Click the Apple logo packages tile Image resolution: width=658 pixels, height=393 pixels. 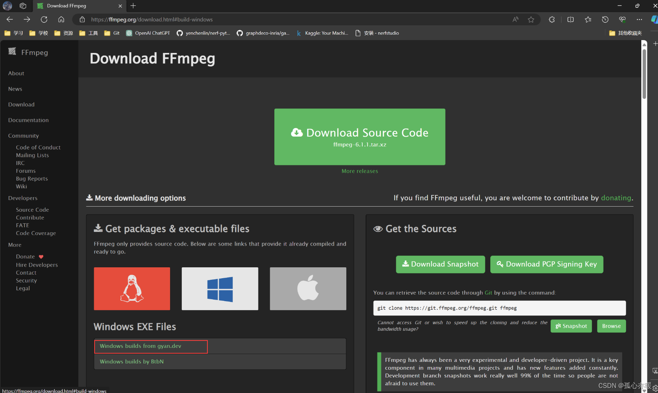(308, 289)
